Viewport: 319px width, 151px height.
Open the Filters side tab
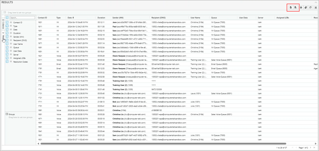click(x=3, y=37)
